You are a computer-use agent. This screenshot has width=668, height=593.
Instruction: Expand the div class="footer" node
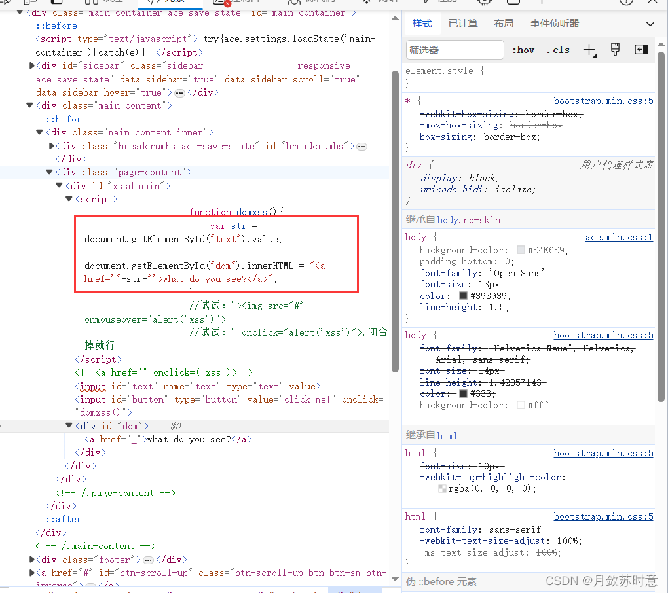31,560
